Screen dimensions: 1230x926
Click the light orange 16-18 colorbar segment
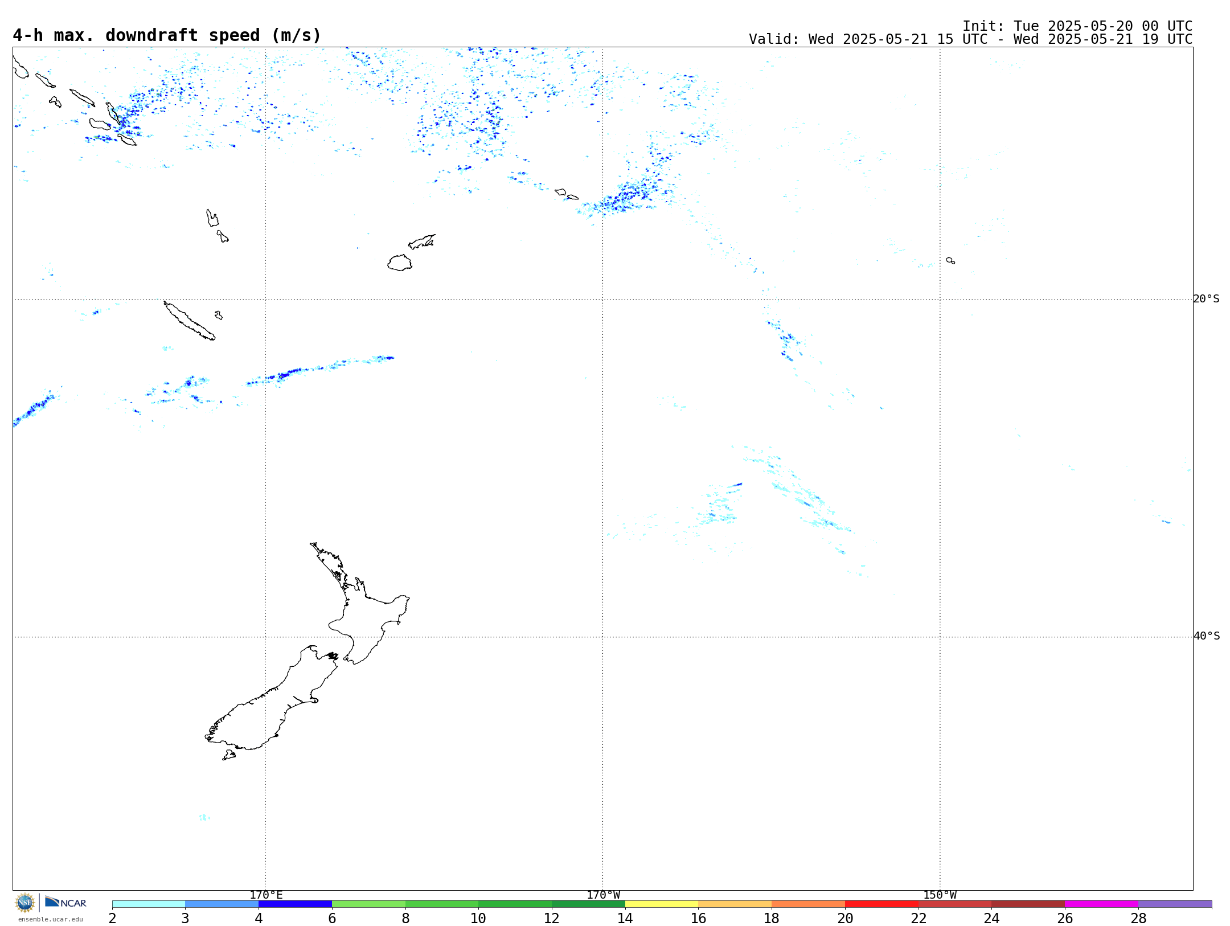click(x=735, y=904)
